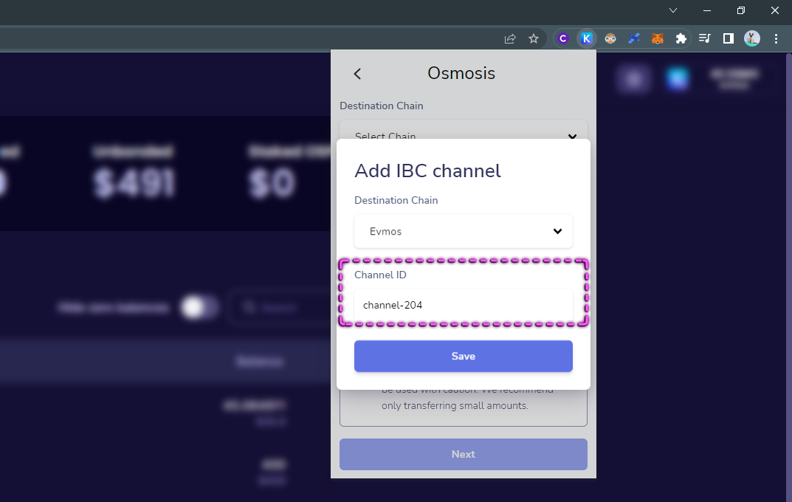This screenshot has width=792, height=502.
Task: Click the Osmosis title text
Action: (x=461, y=73)
